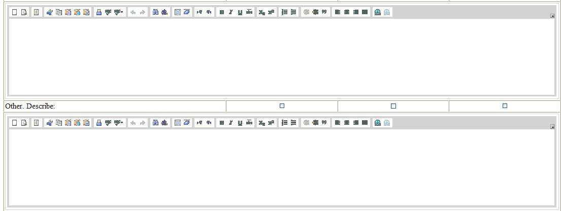
Task: Click New Page icon in editor above Other. Describe
Action: pos(15,12)
